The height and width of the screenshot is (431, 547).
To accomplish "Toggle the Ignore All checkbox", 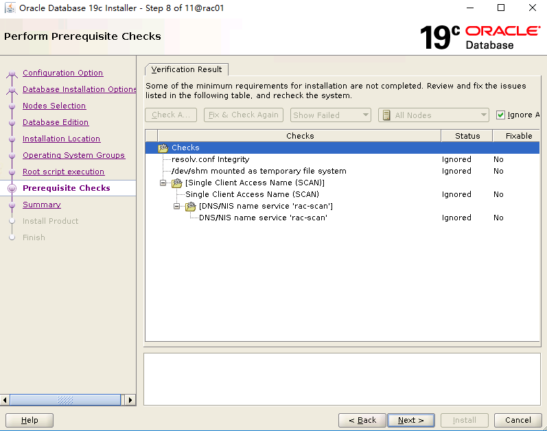I will (500, 115).
